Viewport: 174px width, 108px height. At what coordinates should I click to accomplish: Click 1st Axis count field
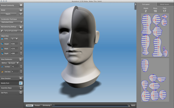click(x=15, y=67)
